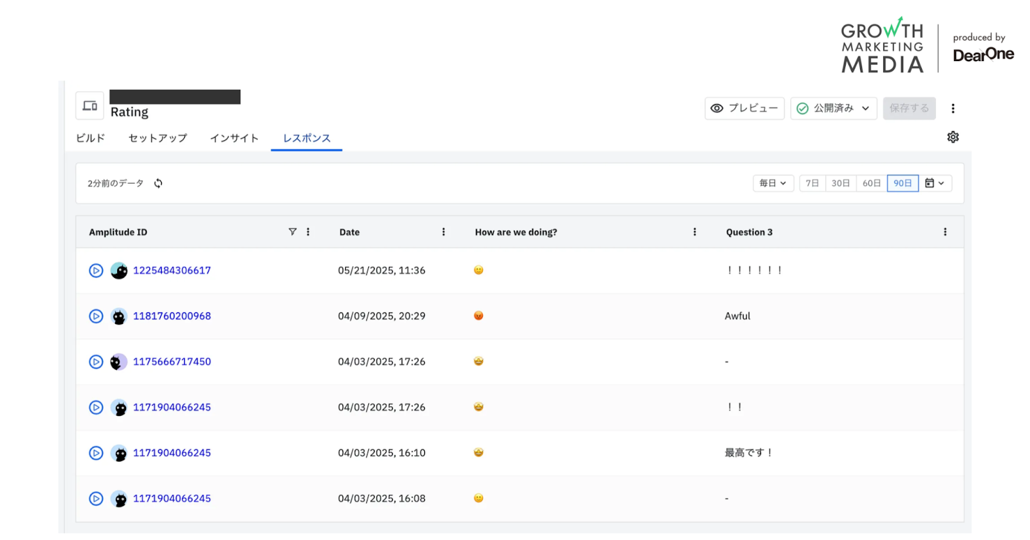Click the filter icon in Amplitude ID column
1030x540 pixels.
click(x=292, y=232)
